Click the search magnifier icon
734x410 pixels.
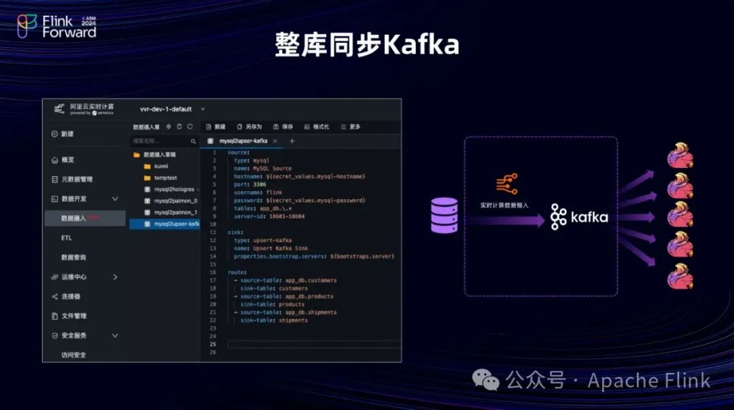click(193, 141)
